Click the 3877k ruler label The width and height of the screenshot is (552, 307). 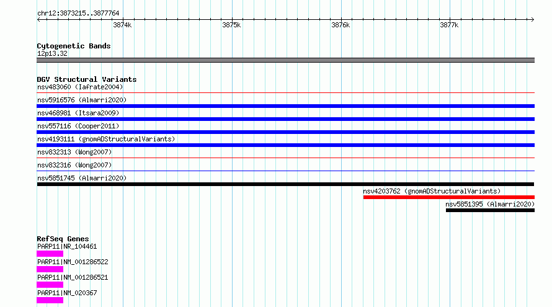pos(449,25)
